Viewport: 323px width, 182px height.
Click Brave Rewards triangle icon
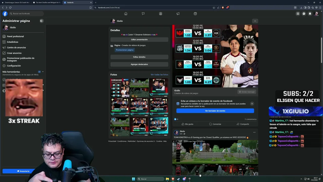tap(227, 8)
